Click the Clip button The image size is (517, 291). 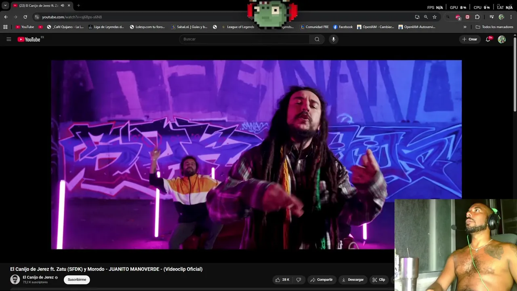(379, 280)
